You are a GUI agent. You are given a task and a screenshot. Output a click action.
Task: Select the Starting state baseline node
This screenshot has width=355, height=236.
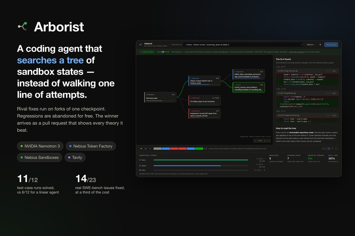coord(160,97)
